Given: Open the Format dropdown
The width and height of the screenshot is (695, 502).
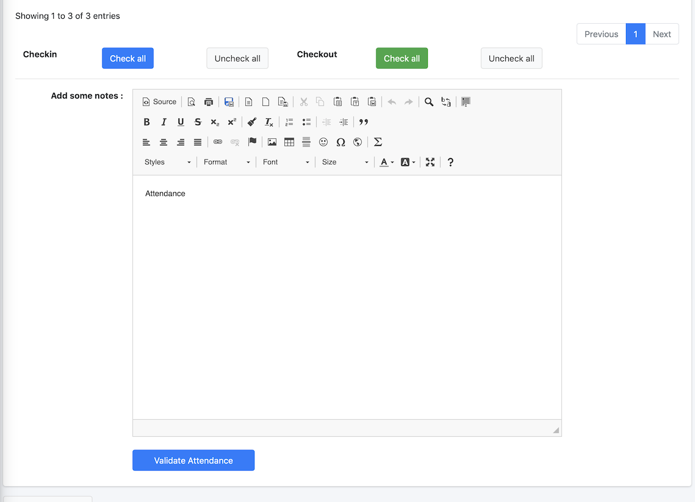Looking at the screenshot, I should pos(226,162).
